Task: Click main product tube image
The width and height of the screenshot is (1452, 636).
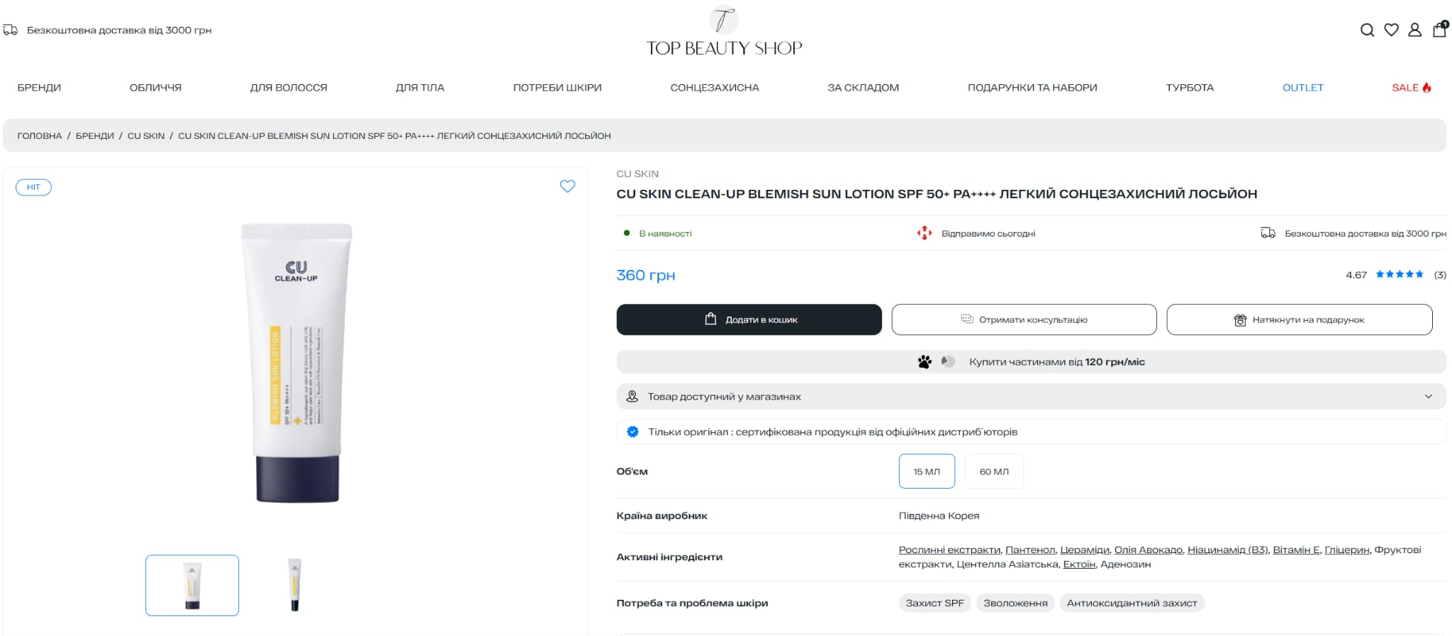Action: pos(296,363)
